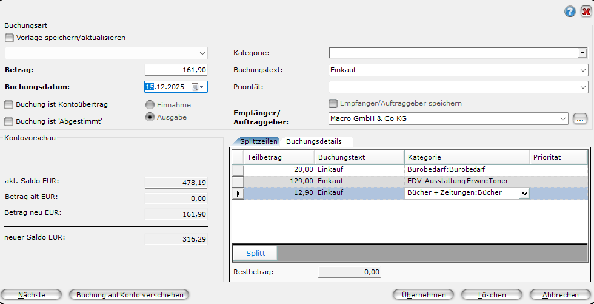Screen dimensions: 594x304
Task: Check 'Buchung ist Kontoübertrag'
Action: click(9, 104)
